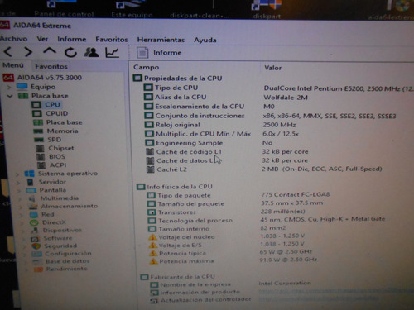This screenshot has height=310, width=414.
Task: Click the Multimedia speaker icon
Action: click(x=32, y=198)
